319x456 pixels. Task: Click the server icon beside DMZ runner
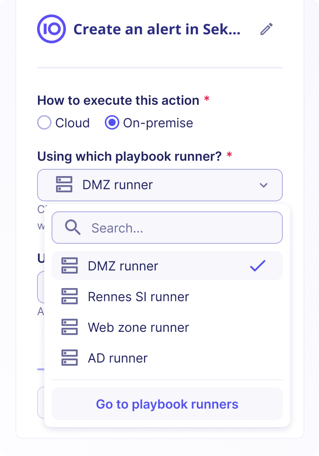[69, 265]
